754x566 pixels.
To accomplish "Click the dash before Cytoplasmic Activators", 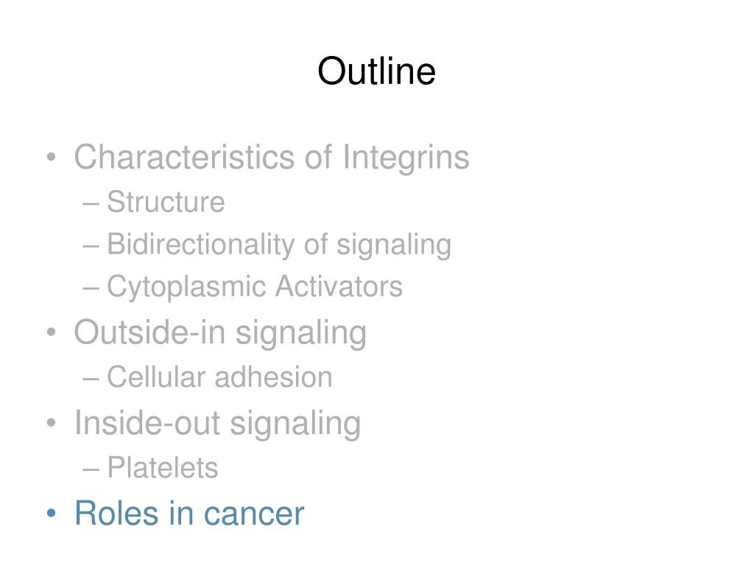I will pyautogui.click(x=91, y=289).
